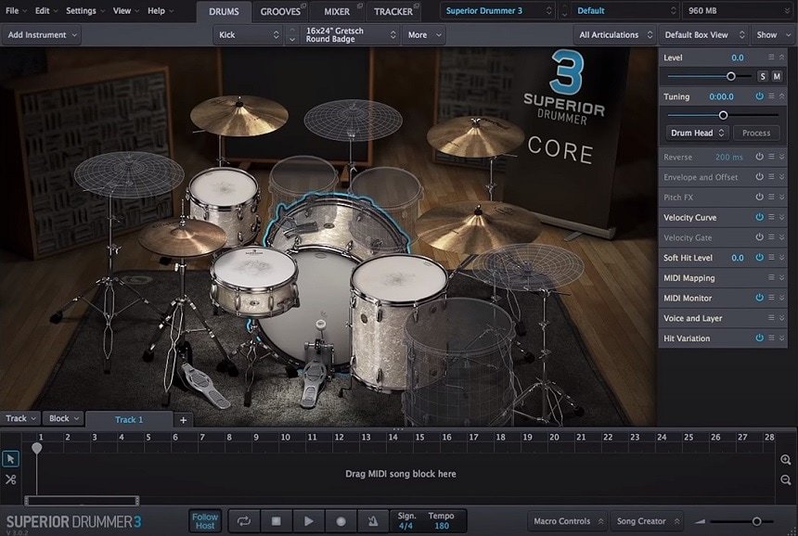
Task: Enable Pitch FX power button
Action: 759,197
